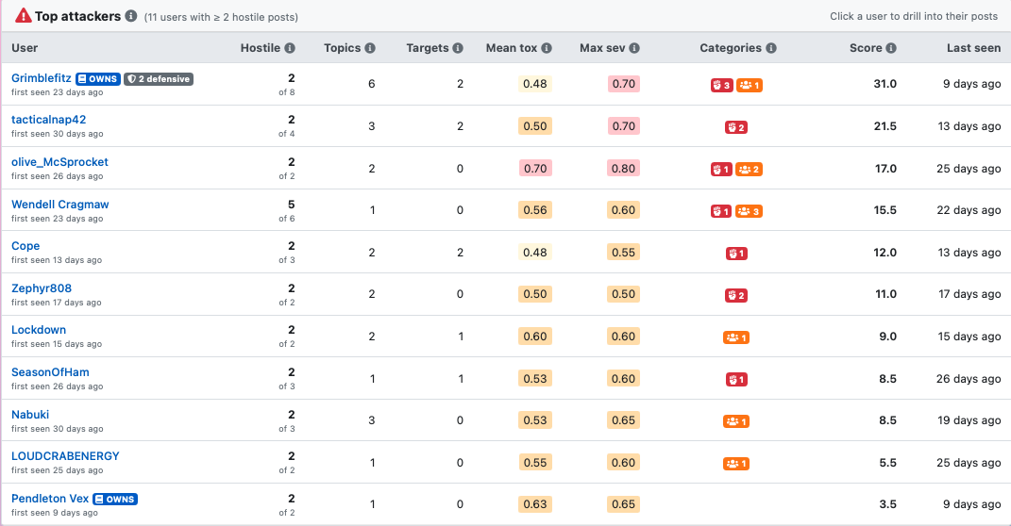Click info icon next to Top attackers
Viewport: 1011px width, 526px height.
(131, 16)
